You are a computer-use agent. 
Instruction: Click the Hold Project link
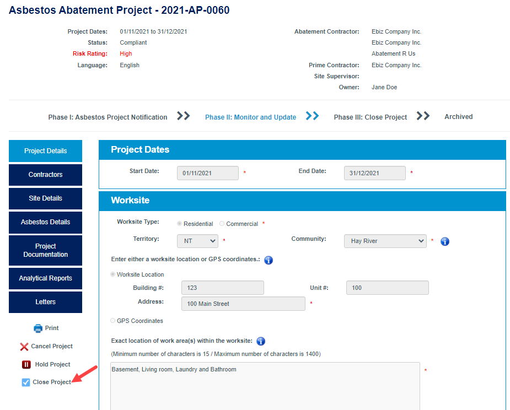[53, 364]
